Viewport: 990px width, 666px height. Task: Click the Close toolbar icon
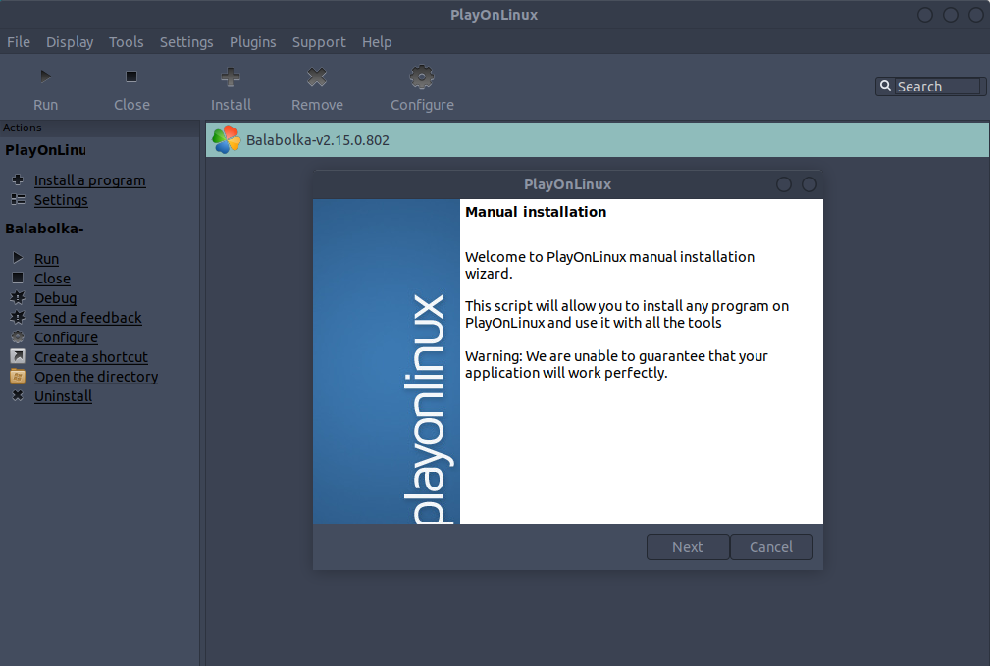(x=131, y=76)
